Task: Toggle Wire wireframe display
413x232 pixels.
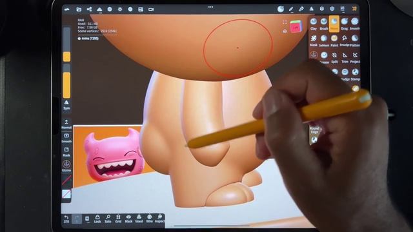Action: (x=149, y=218)
